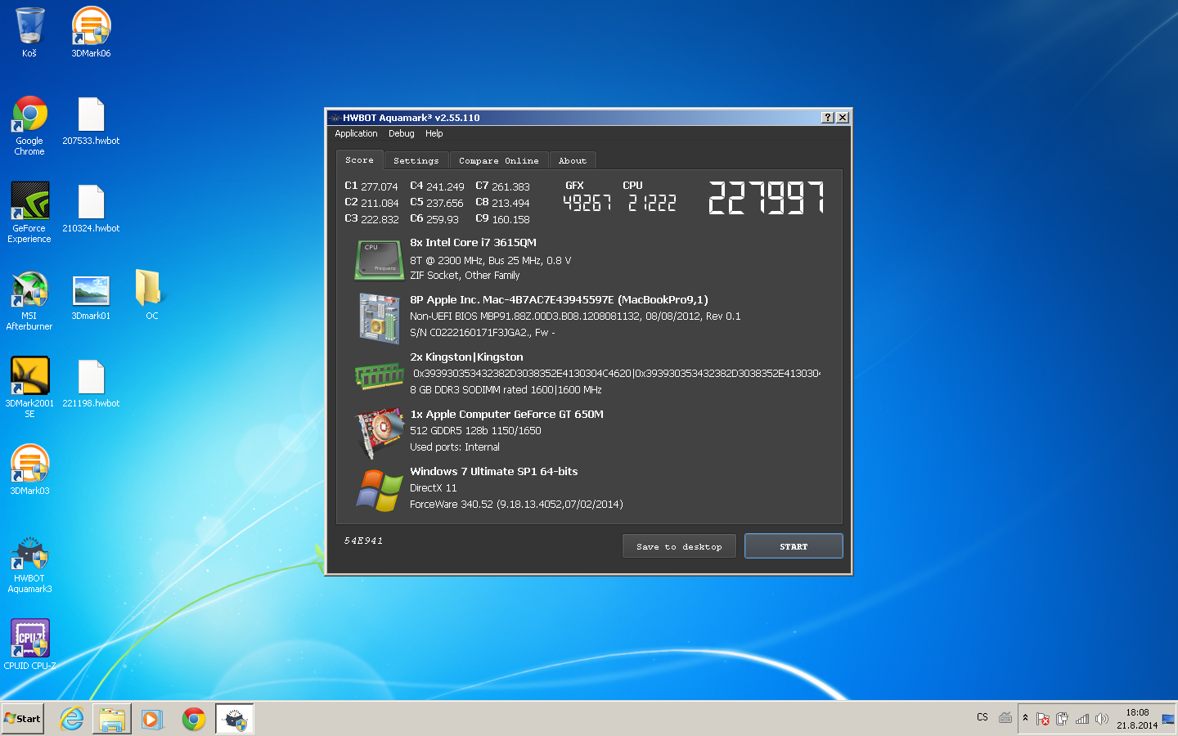Switch to the About tab
The width and height of the screenshot is (1178, 736).
point(573,160)
